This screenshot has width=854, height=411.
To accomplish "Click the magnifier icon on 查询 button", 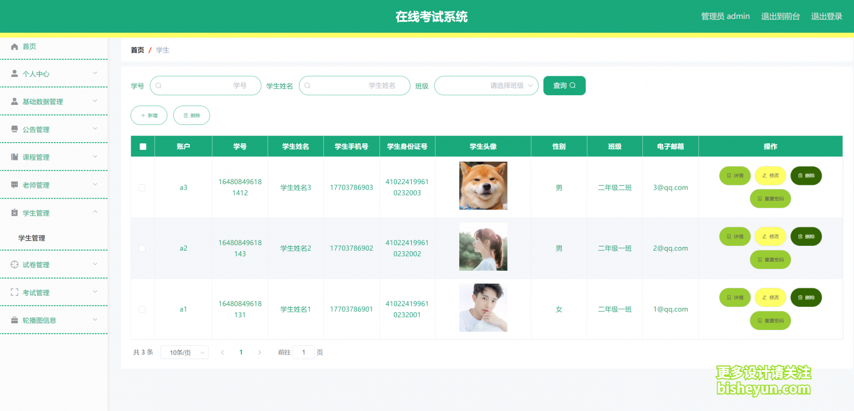I will point(573,85).
